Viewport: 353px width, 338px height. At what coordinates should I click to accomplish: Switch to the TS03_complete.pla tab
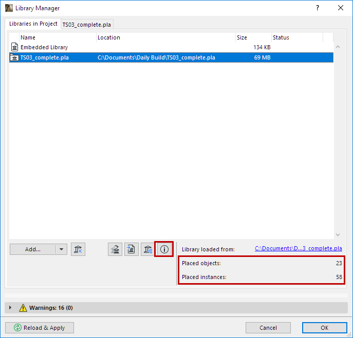coord(87,25)
